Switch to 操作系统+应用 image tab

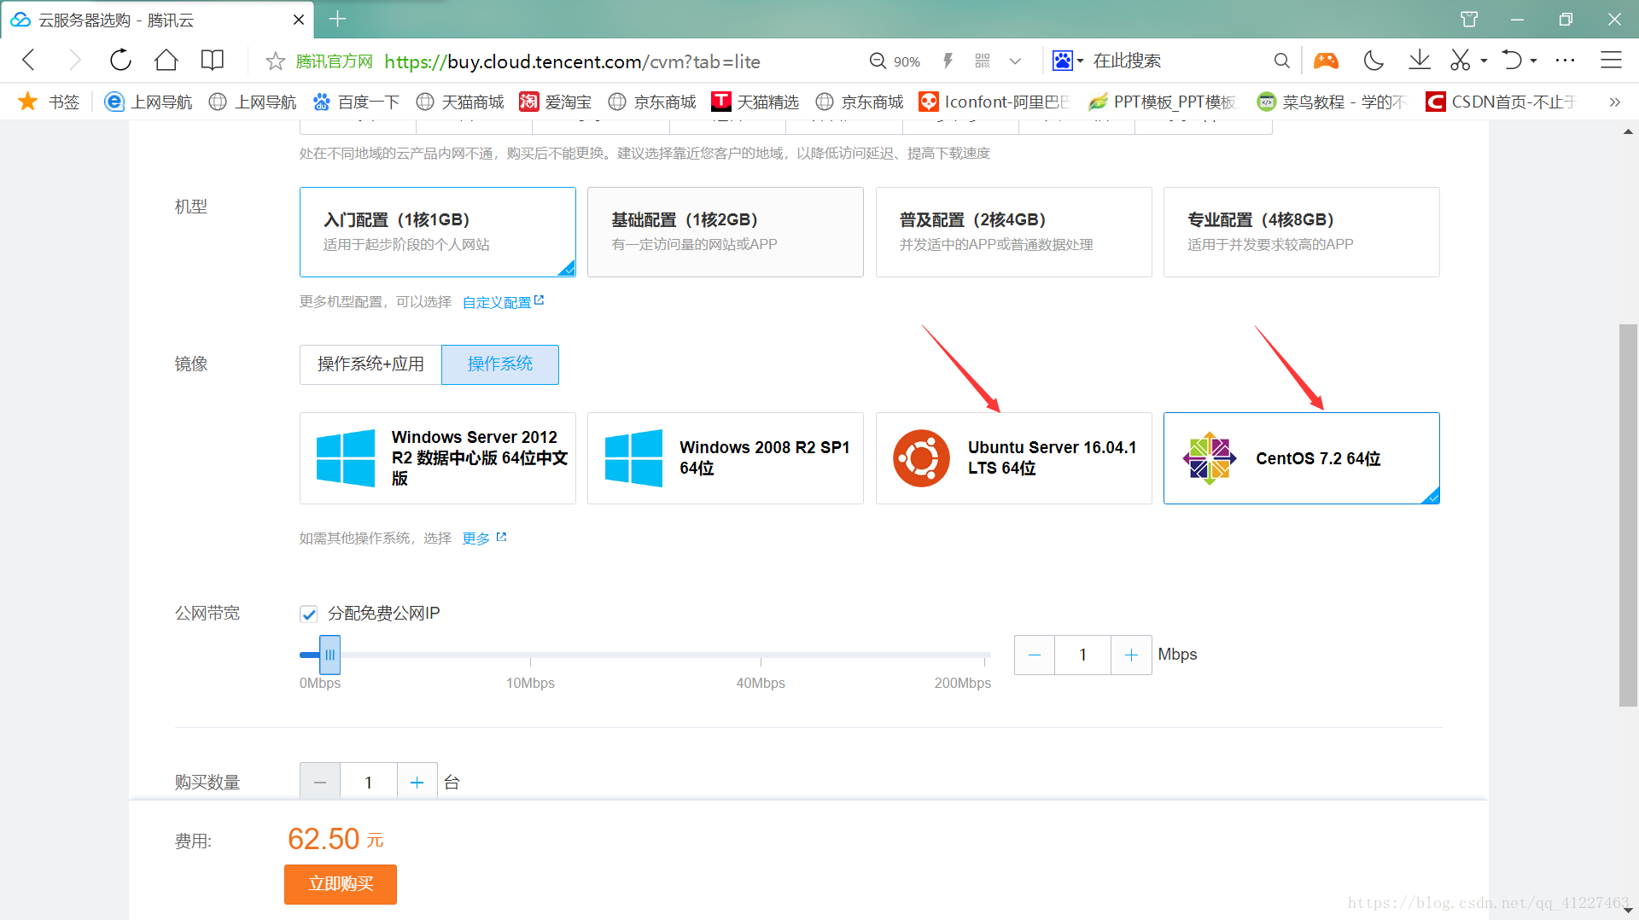coord(370,364)
